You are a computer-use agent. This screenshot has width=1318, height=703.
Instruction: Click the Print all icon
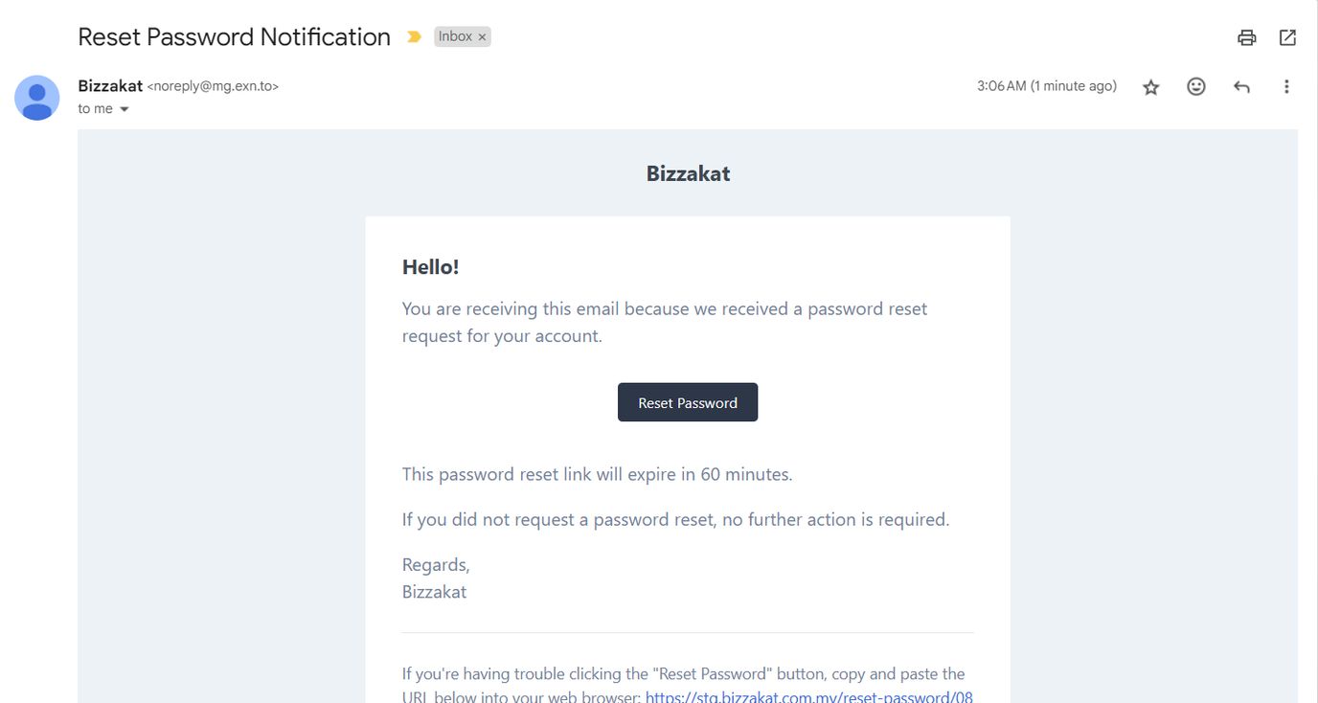coord(1246,37)
